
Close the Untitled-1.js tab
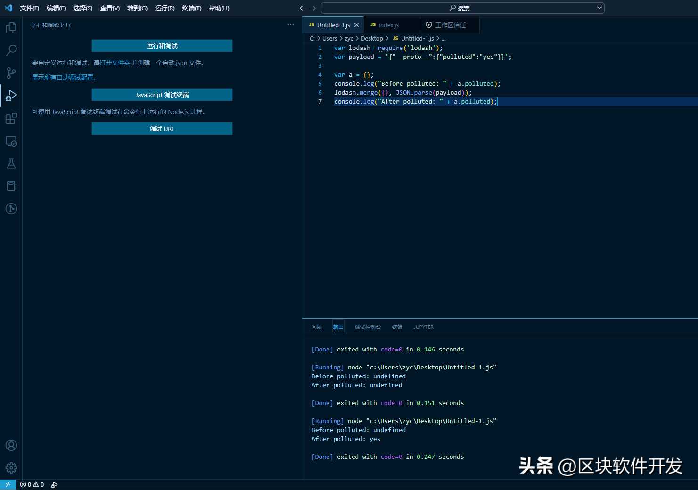[356, 25]
